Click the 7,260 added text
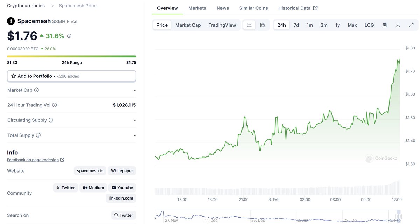This screenshot has height=224, width=420. coord(68,76)
